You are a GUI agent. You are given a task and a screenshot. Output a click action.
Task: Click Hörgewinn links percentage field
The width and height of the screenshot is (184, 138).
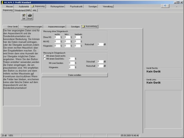(x=67, y=46)
